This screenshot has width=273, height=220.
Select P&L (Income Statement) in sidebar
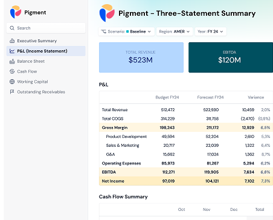(x=46, y=51)
